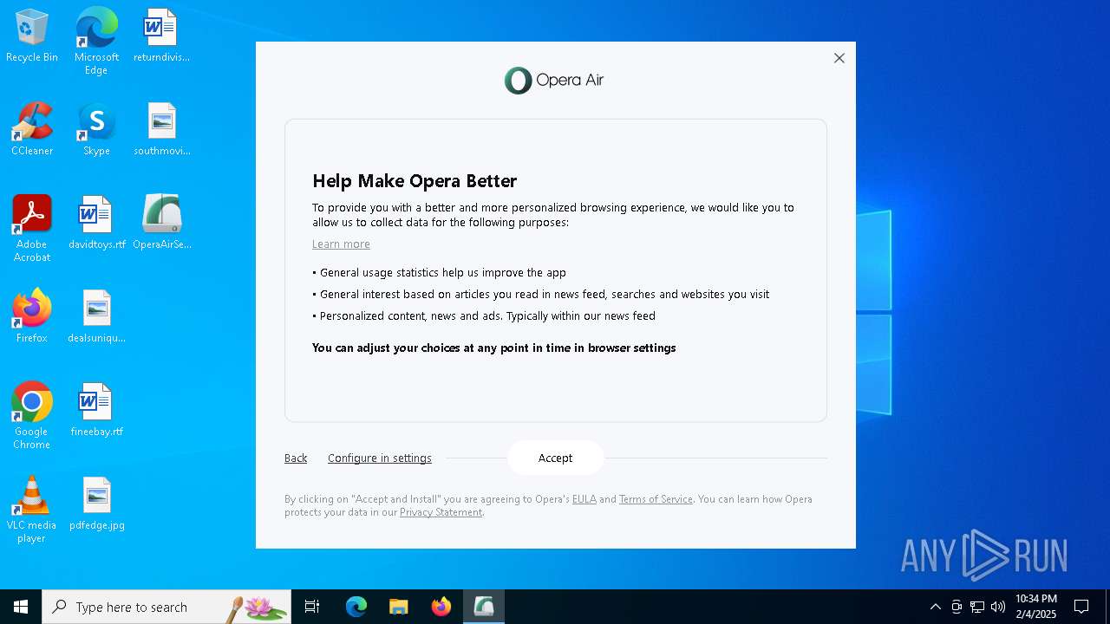This screenshot has height=624, width=1110.
Task: Launch Edge from the taskbar
Action: [x=356, y=607]
